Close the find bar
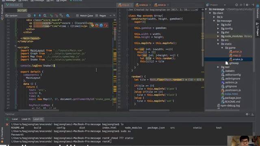 point(114,15)
